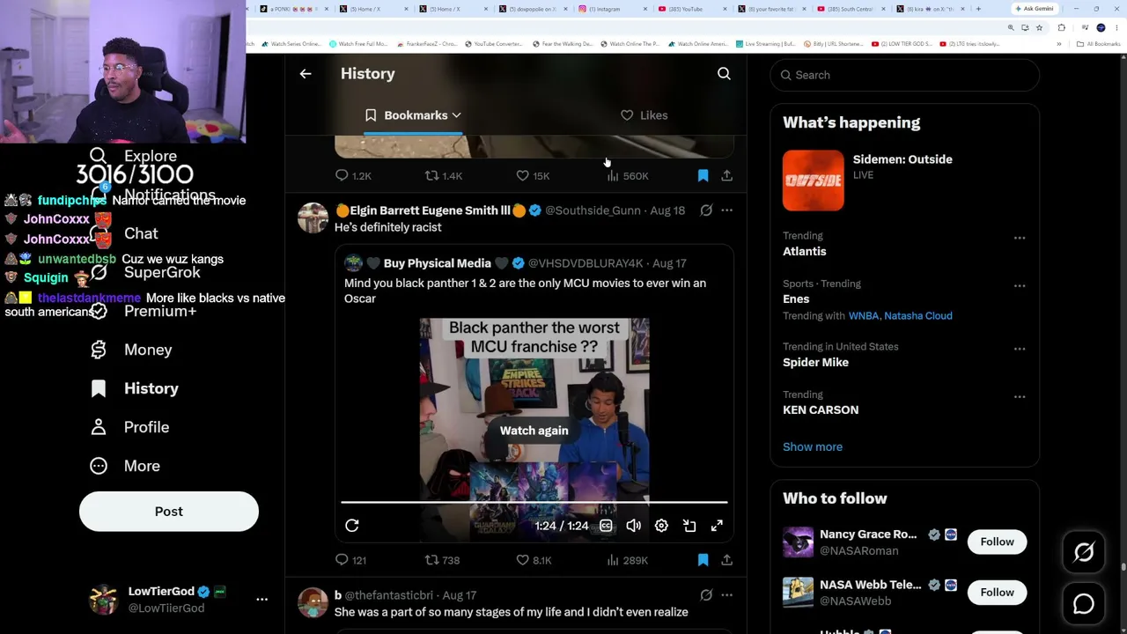Open the floating Messages chat button
The height and width of the screenshot is (634, 1127).
click(1084, 604)
